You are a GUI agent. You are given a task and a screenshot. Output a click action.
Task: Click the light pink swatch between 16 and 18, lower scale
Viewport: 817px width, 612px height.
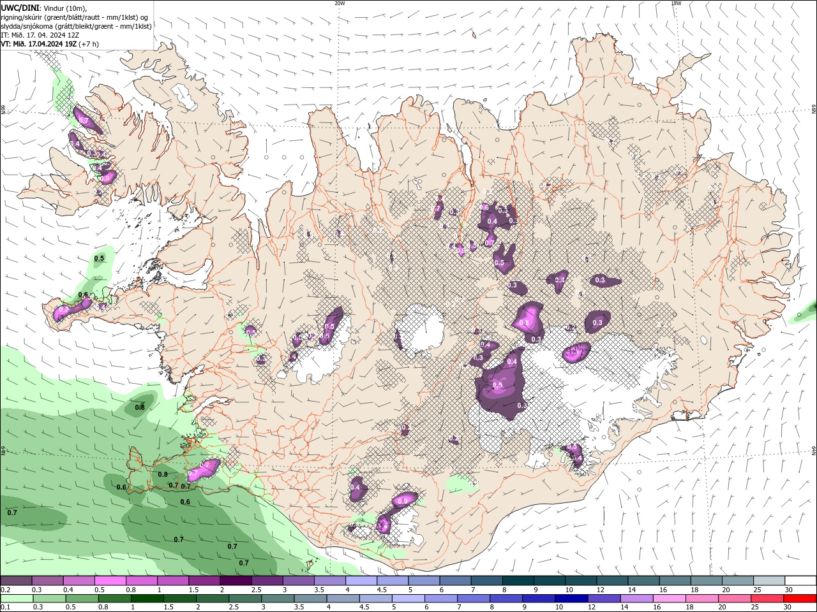tap(668, 599)
